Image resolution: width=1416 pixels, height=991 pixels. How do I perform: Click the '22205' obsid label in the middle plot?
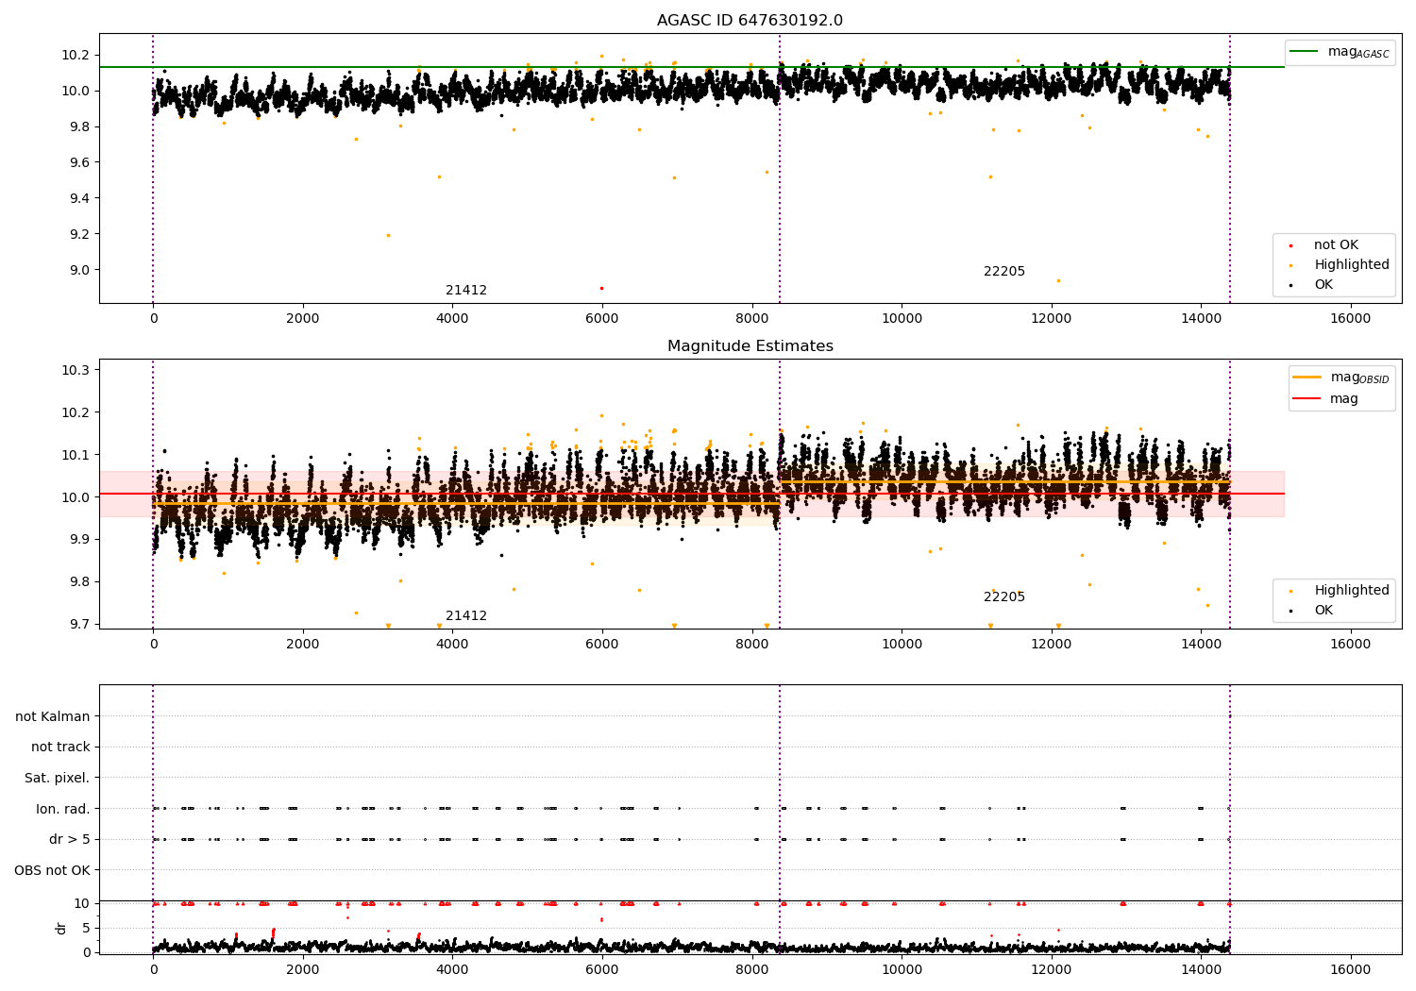[1004, 597]
